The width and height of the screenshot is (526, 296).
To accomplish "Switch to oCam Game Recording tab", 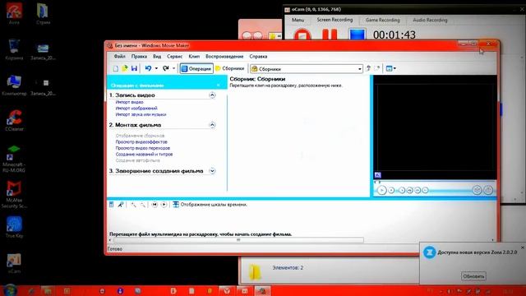I will tap(383, 20).
